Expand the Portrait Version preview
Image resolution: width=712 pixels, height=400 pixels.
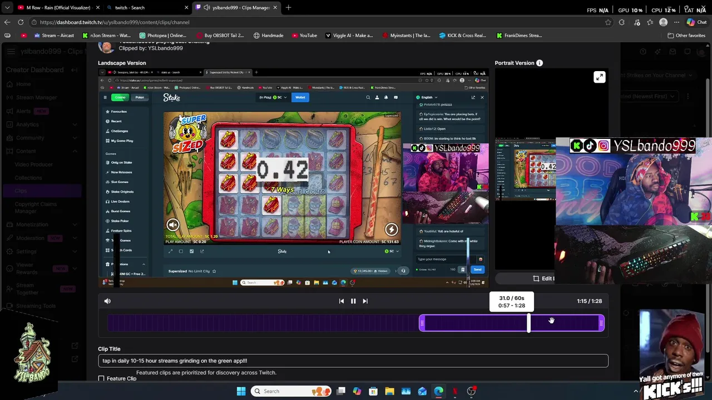pyautogui.click(x=599, y=77)
